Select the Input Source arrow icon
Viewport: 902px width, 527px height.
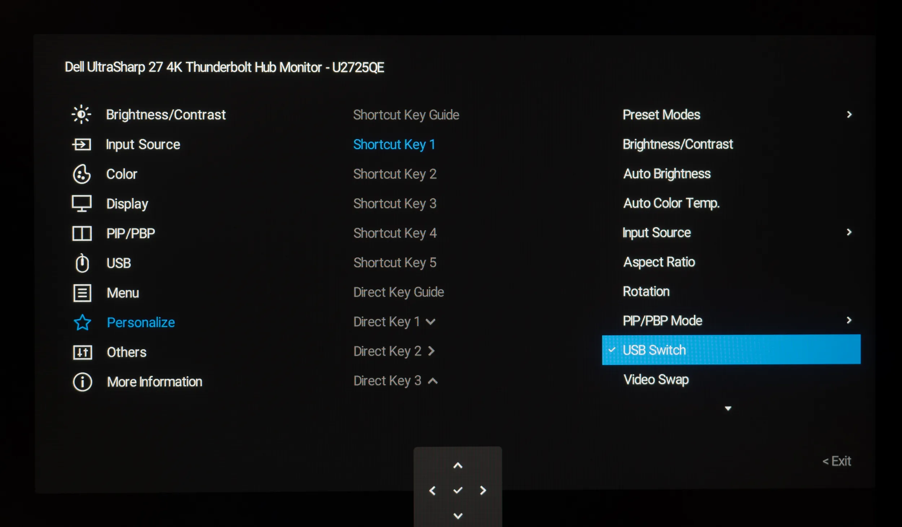click(x=82, y=145)
